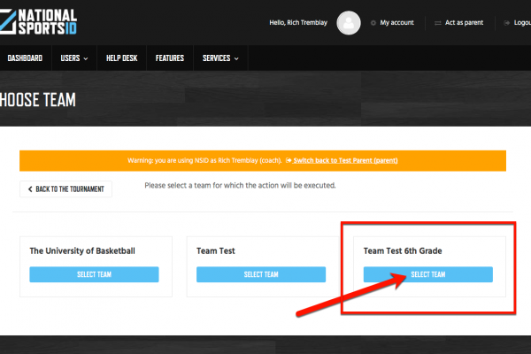The width and height of the screenshot is (531, 354).
Task: Click the Please select a team instruction text
Action: [x=240, y=186]
